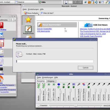Click the horizontal balance slider in KMix
Viewport: 110px width, 110px height.
[x=76, y=105]
